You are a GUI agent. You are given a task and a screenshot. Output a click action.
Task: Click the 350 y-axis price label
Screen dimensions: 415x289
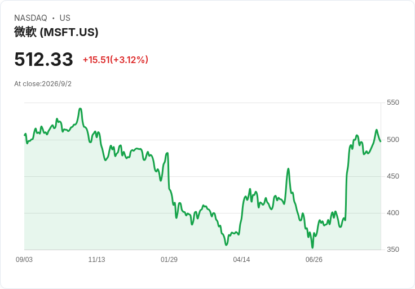pyautogui.click(x=393, y=250)
